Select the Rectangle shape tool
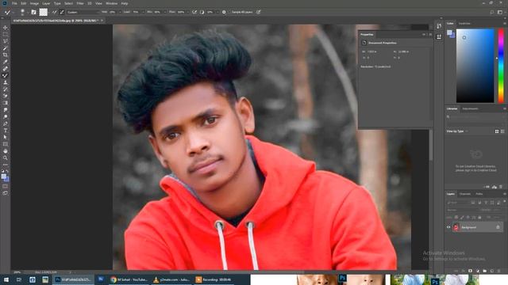 [6, 144]
